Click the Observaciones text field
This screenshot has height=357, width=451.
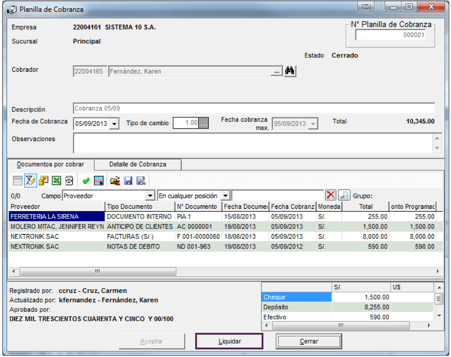point(254,143)
